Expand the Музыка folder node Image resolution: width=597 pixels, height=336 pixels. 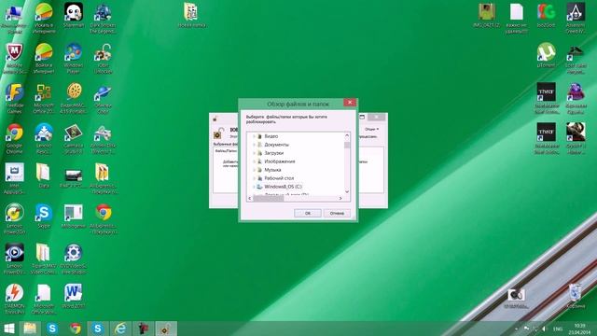(x=254, y=170)
